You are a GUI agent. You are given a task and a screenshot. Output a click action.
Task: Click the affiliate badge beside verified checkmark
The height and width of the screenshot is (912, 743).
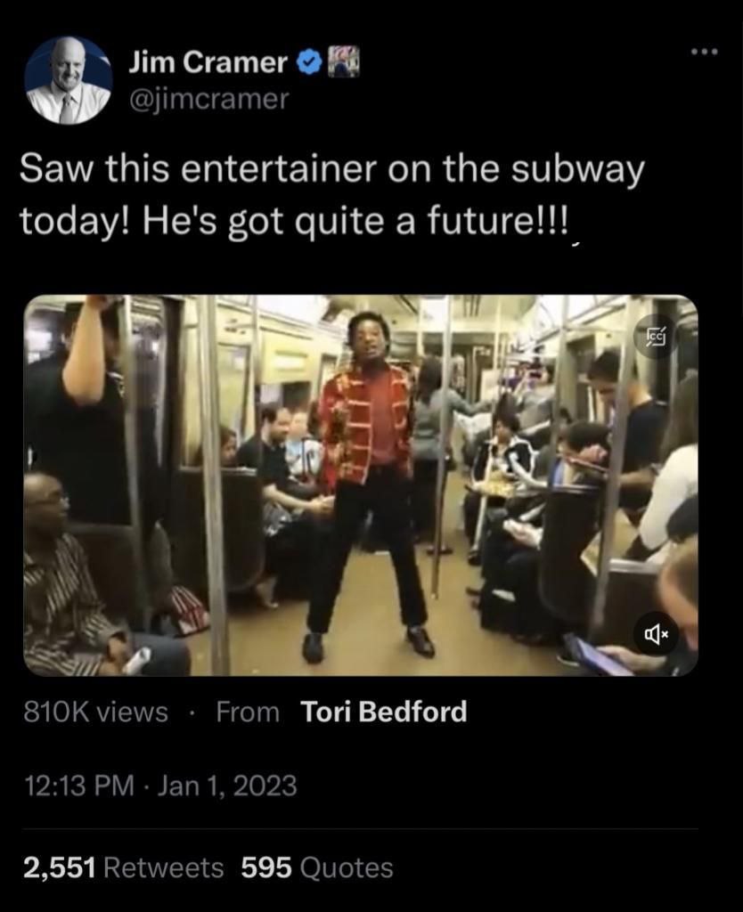coord(344,63)
